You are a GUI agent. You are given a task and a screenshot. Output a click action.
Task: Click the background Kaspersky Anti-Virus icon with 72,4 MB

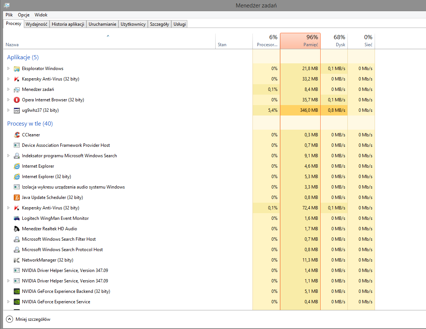click(x=17, y=208)
